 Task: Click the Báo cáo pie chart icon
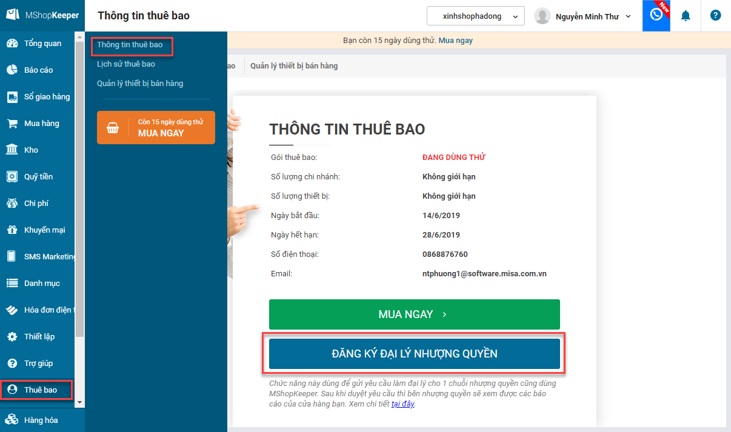coord(12,70)
